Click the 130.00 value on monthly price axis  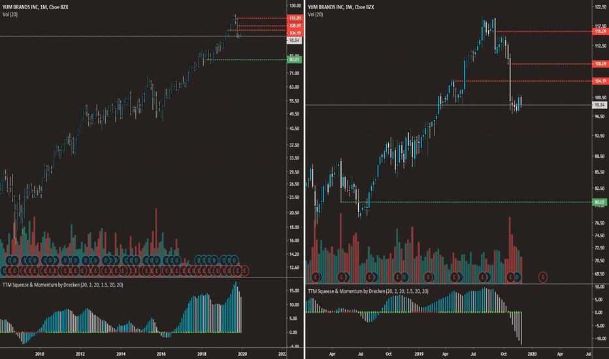point(295,6)
